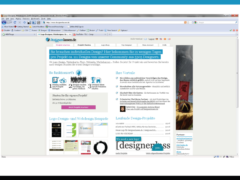The height and width of the screenshot is (180, 240).
Task: Open the meindruckportal partner link
Action: [184, 139]
